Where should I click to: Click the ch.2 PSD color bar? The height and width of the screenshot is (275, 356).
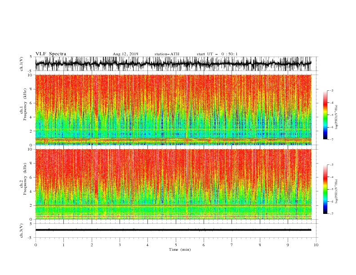tap(325, 189)
